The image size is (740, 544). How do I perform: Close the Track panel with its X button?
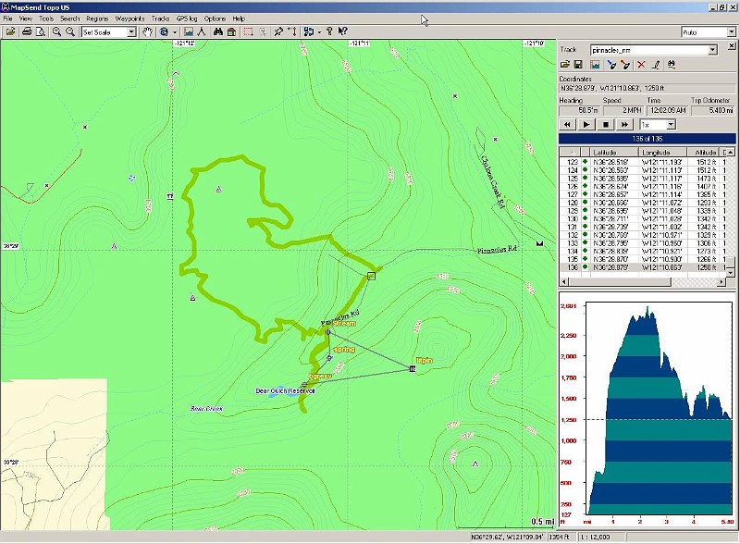pos(731,46)
